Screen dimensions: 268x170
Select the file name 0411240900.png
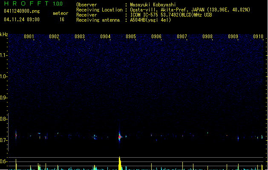pos(22,11)
